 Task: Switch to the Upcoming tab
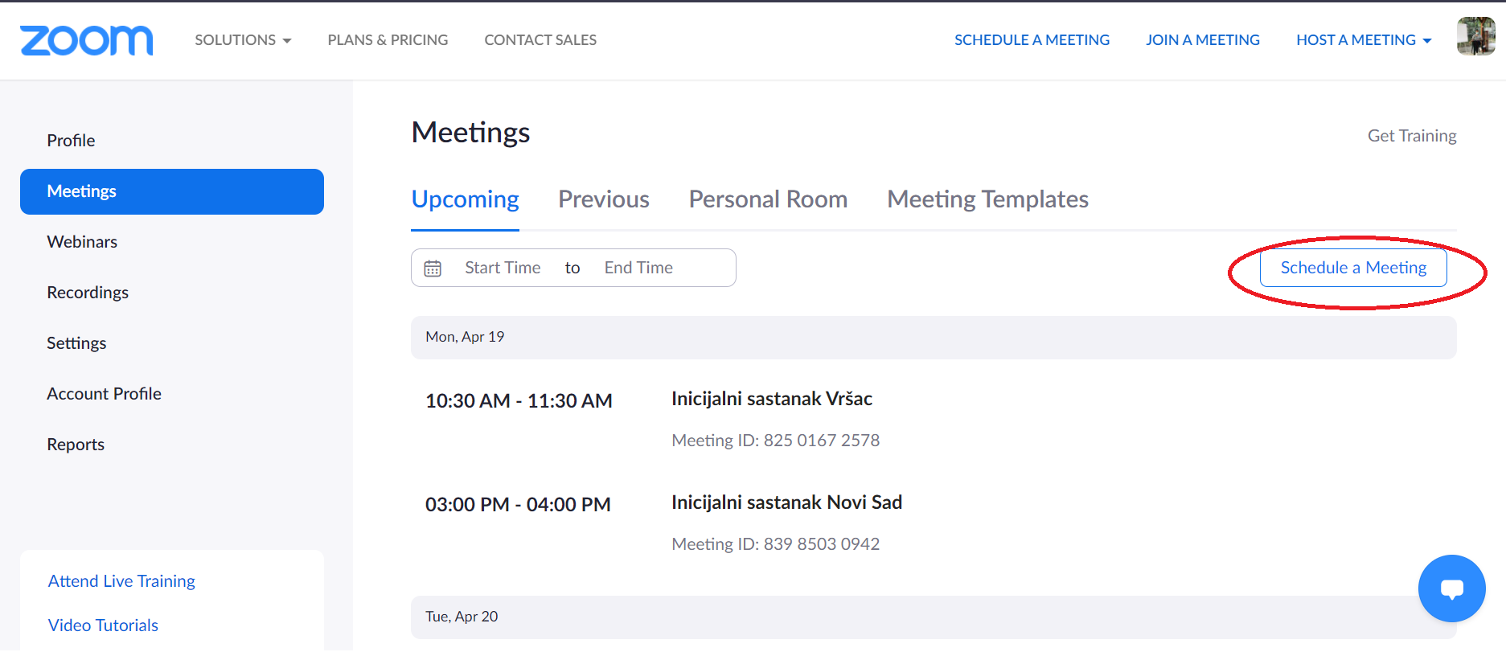pyautogui.click(x=465, y=199)
